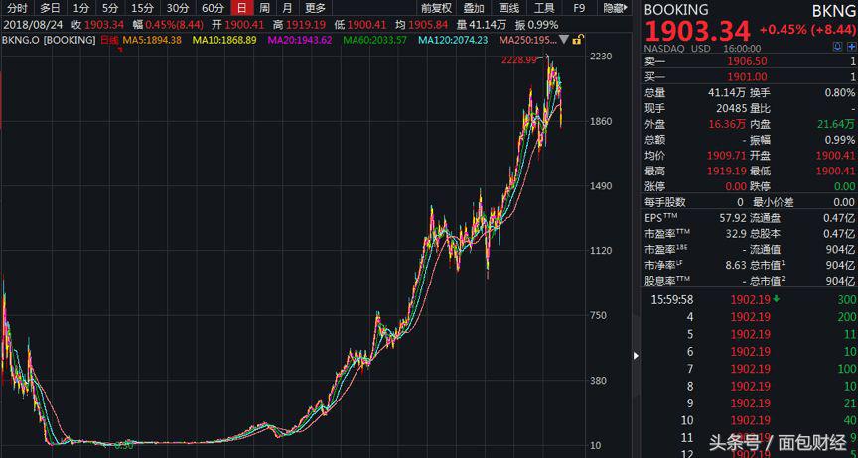The image size is (858, 458).
Task: Click the BKNG ticker symbol
Action: click(x=833, y=11)
